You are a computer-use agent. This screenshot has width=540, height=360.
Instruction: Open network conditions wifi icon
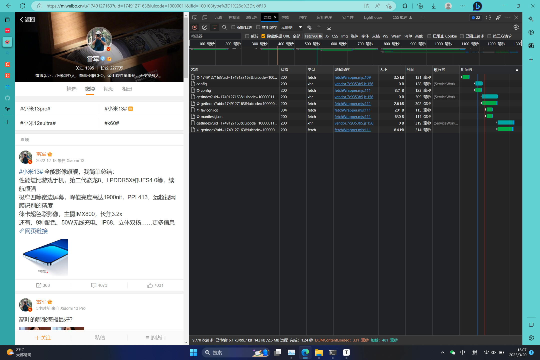tap(309, 27)
